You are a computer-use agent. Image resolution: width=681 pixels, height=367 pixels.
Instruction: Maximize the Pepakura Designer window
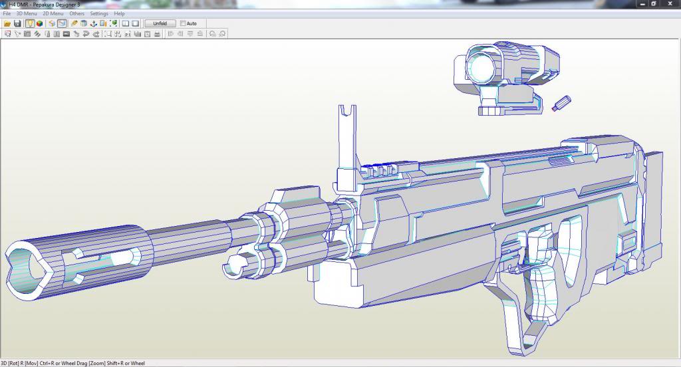[x=654, y=4]
